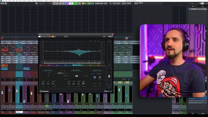Toggle the yellow button in the toolbar

(83, 3)
